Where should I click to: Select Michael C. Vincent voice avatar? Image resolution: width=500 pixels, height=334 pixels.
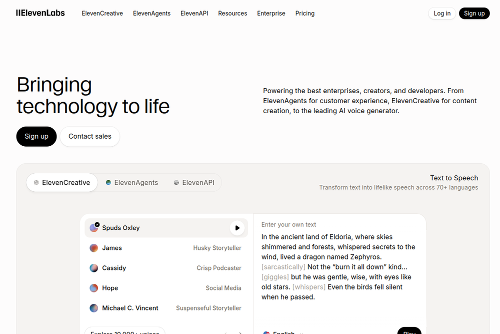[x=94, y=308]
